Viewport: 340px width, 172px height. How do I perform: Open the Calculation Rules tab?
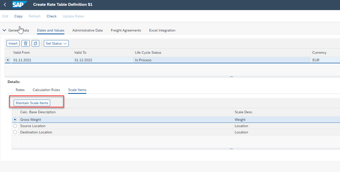point(46,90)
